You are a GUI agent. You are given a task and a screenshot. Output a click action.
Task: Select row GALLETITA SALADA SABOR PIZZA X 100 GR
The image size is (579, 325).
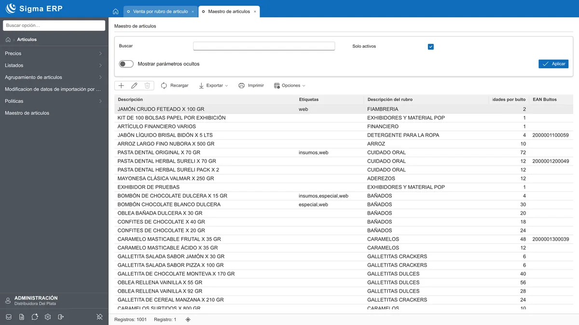click(344, 265)
